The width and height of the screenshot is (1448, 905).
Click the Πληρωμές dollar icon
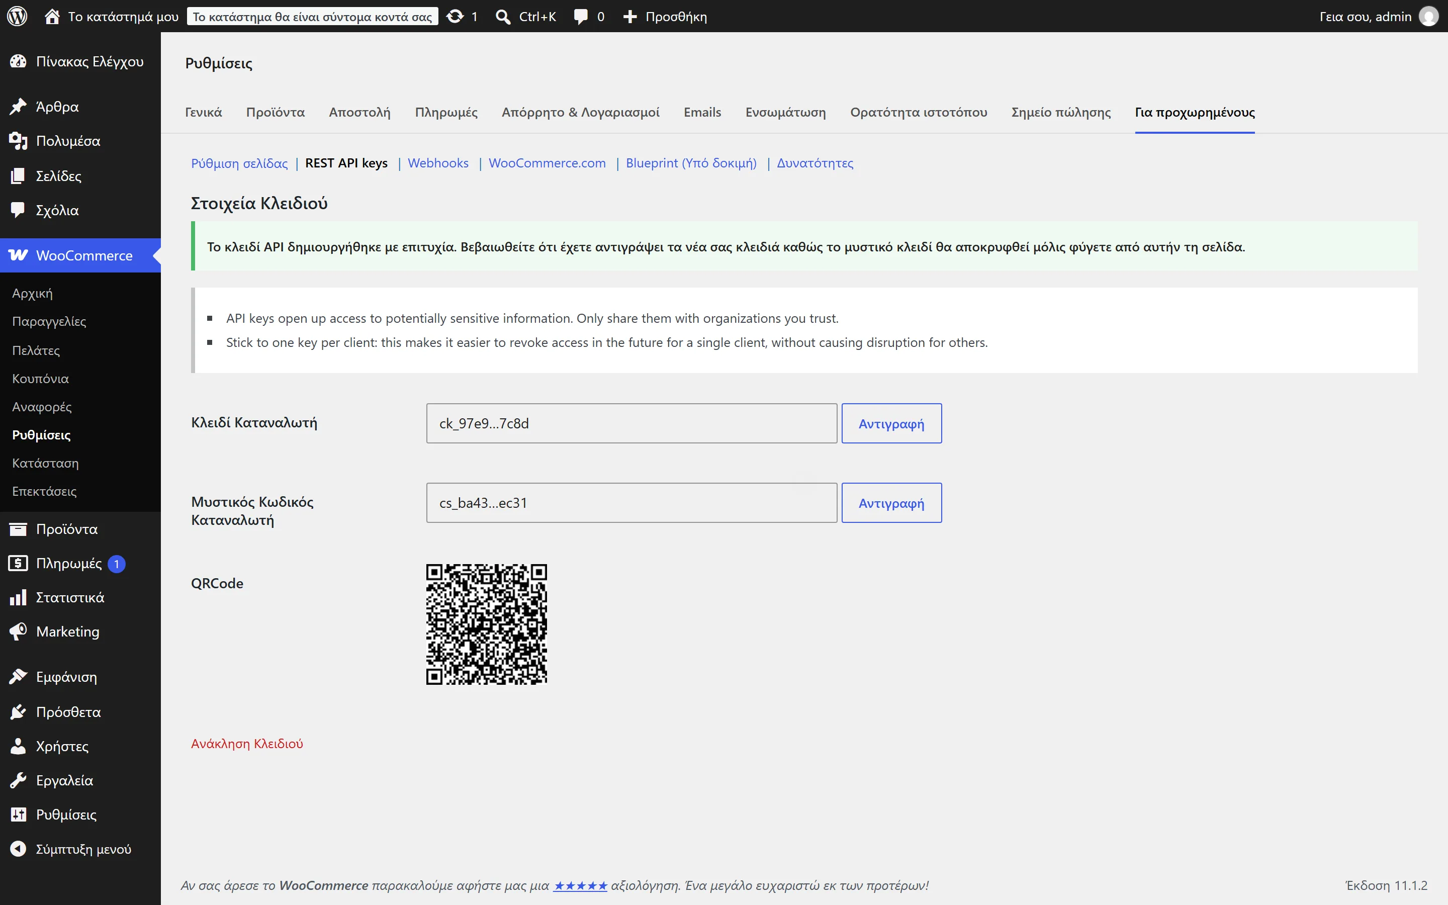(x=18, y=563)
